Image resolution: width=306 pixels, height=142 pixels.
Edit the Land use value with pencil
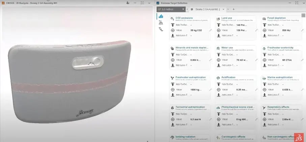click(x=256, y=30)
